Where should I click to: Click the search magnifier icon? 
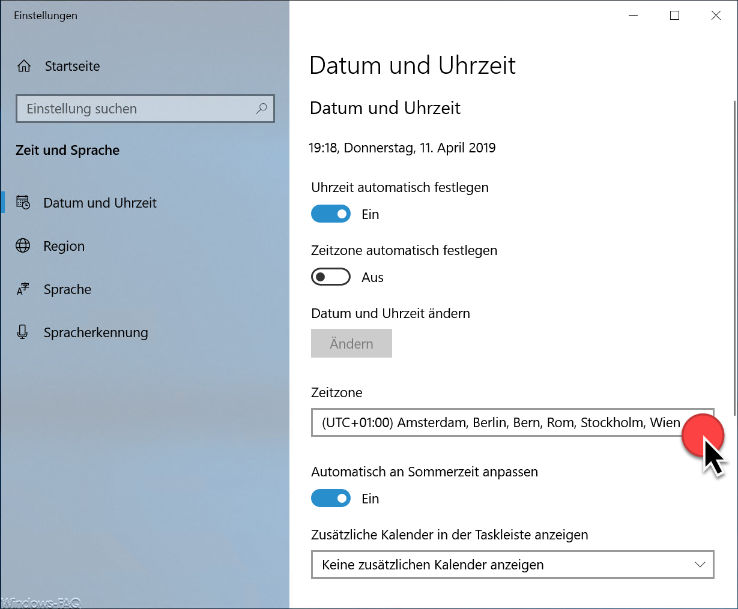(261, 109)
